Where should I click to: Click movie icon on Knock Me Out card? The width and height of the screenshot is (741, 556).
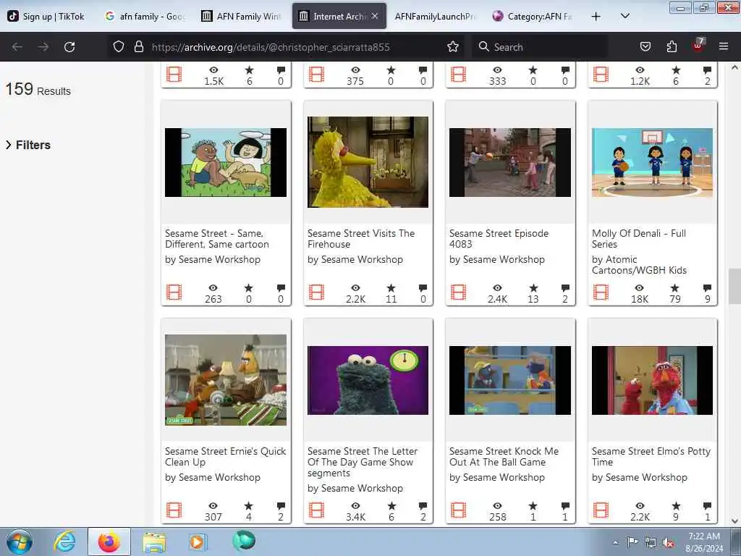tap(458, 510)
